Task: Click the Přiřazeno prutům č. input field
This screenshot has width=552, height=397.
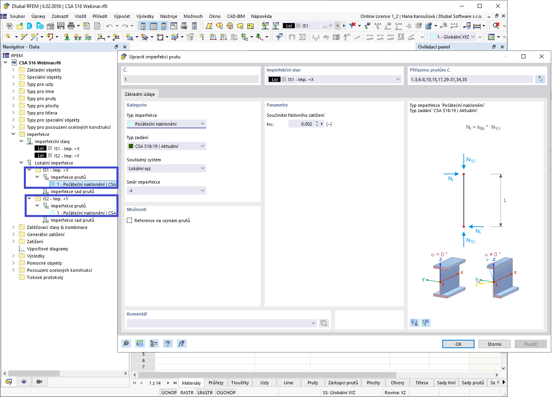Action: [x=471, y=79]
